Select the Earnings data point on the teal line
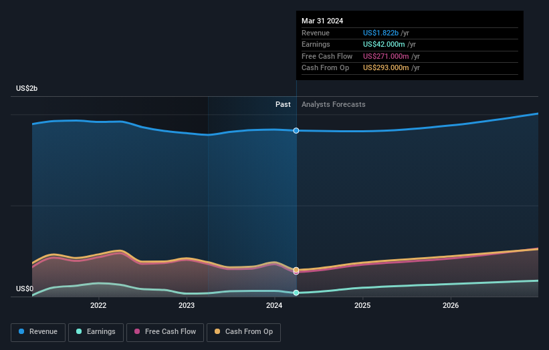This screenshot has width=549, height=350. tap(296, 293)
